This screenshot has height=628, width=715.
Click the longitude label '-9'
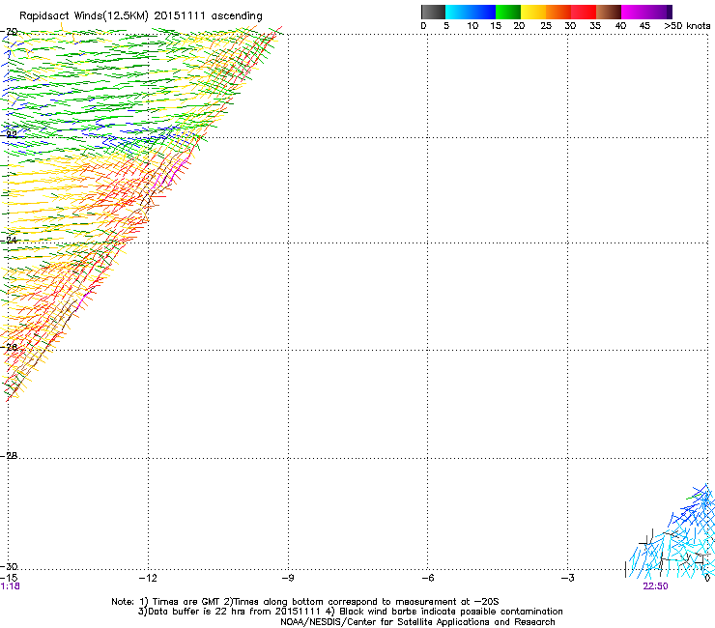pos(288,578)
